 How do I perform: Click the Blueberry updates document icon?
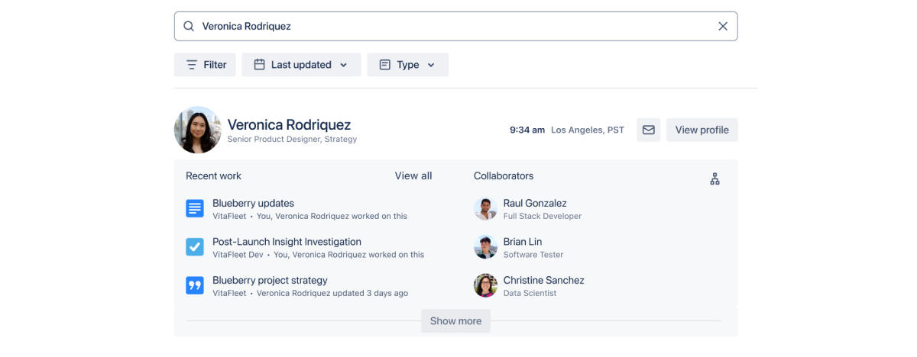[195, 208]
